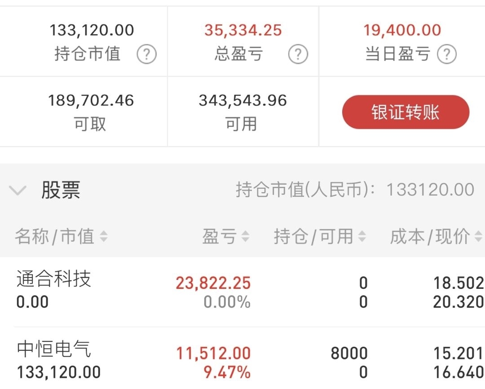Viewport: 485px width, 389px height.
Task: Tap the 可取 amount 189,702.46
Action: 91,100
